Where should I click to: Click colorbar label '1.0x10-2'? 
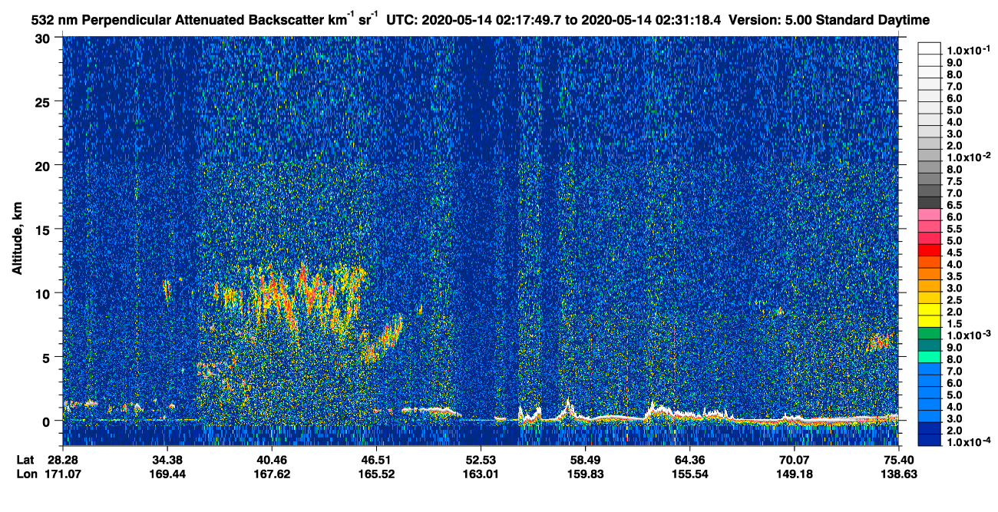[967, 157]
